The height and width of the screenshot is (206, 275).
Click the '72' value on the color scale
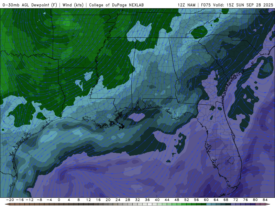pyautogui.click(x=236, y=200)
